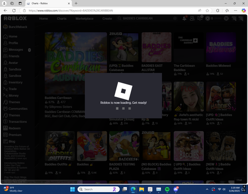The image size is (248, 194).
Task: Clear the BADDIES CARIBBEAN search text
Action: click(x=175, y=18)
